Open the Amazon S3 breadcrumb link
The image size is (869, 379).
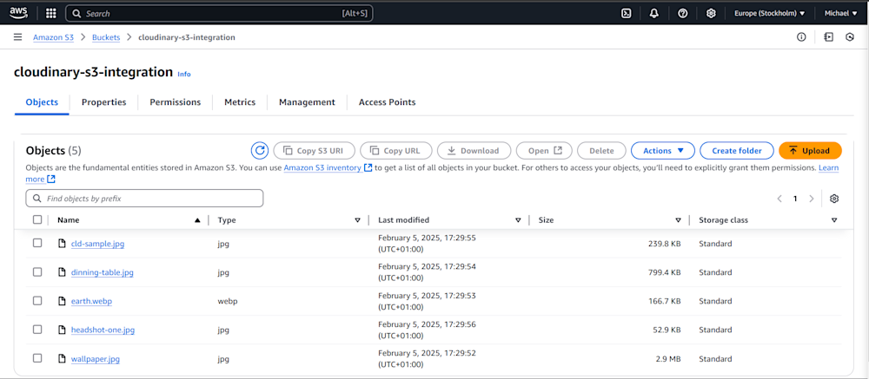pyautogui.click(x=53, y=37)
